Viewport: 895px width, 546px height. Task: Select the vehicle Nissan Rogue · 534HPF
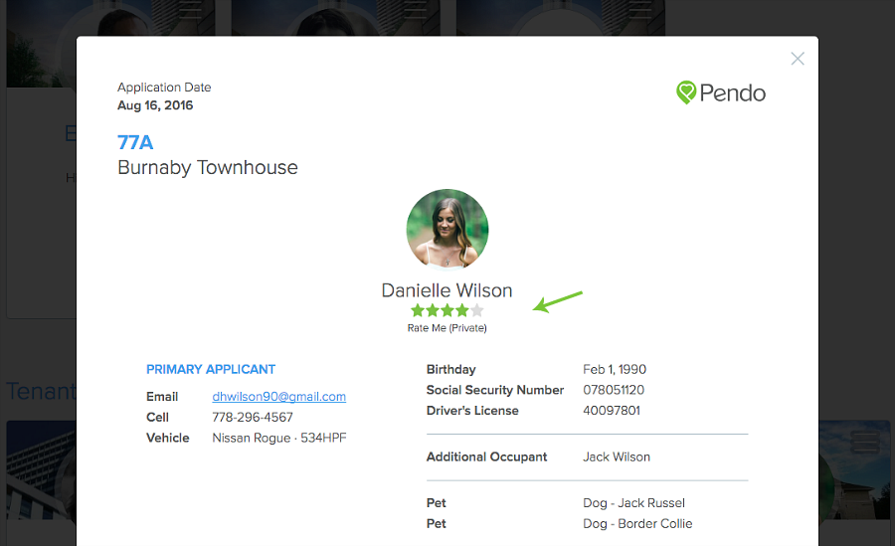click(x=279, y=438)
